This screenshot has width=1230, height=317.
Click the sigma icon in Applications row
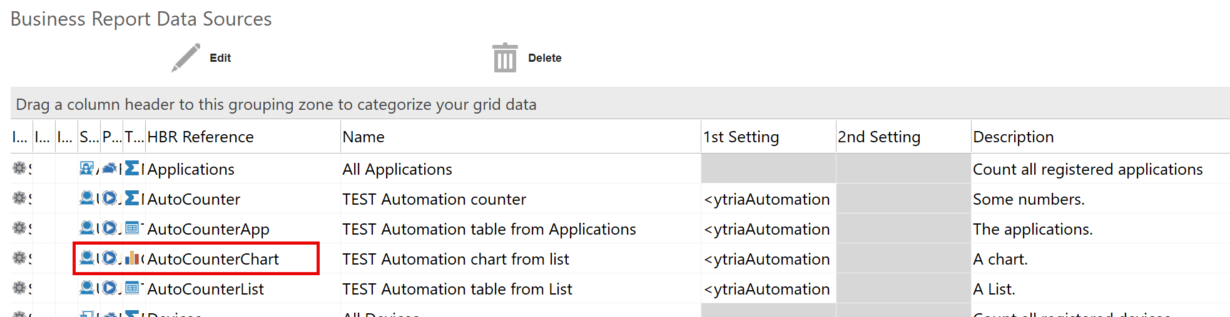pyautogui.click(x=132, y=168)
